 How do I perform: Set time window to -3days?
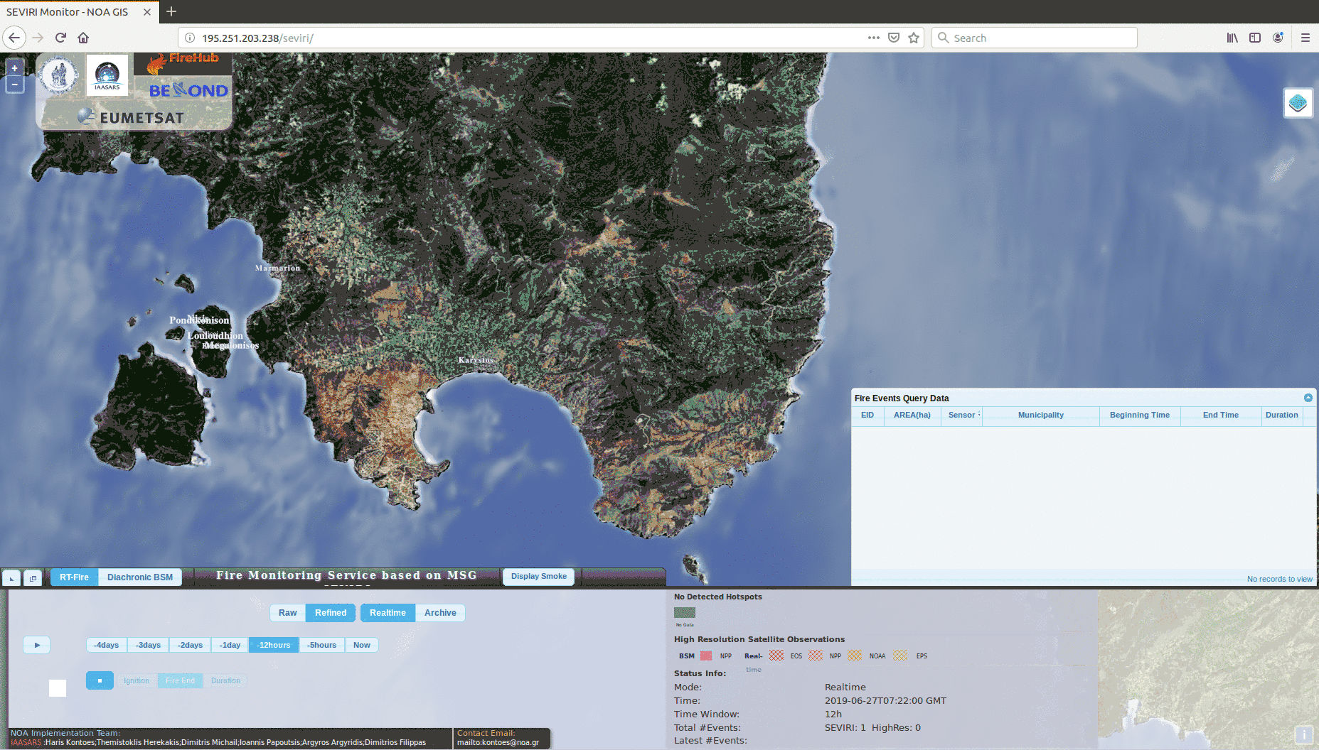pos(149,645)
